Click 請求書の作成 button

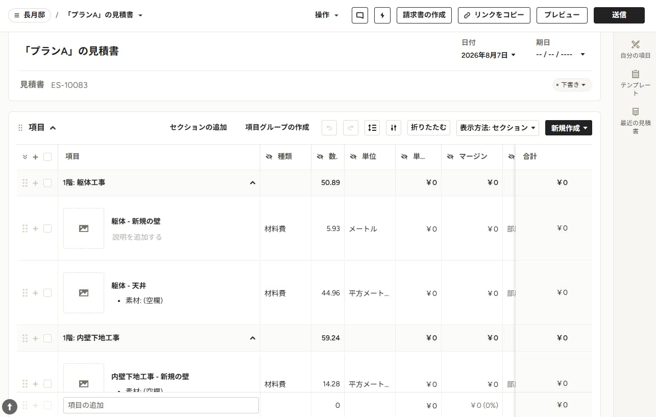click(424, 15)
